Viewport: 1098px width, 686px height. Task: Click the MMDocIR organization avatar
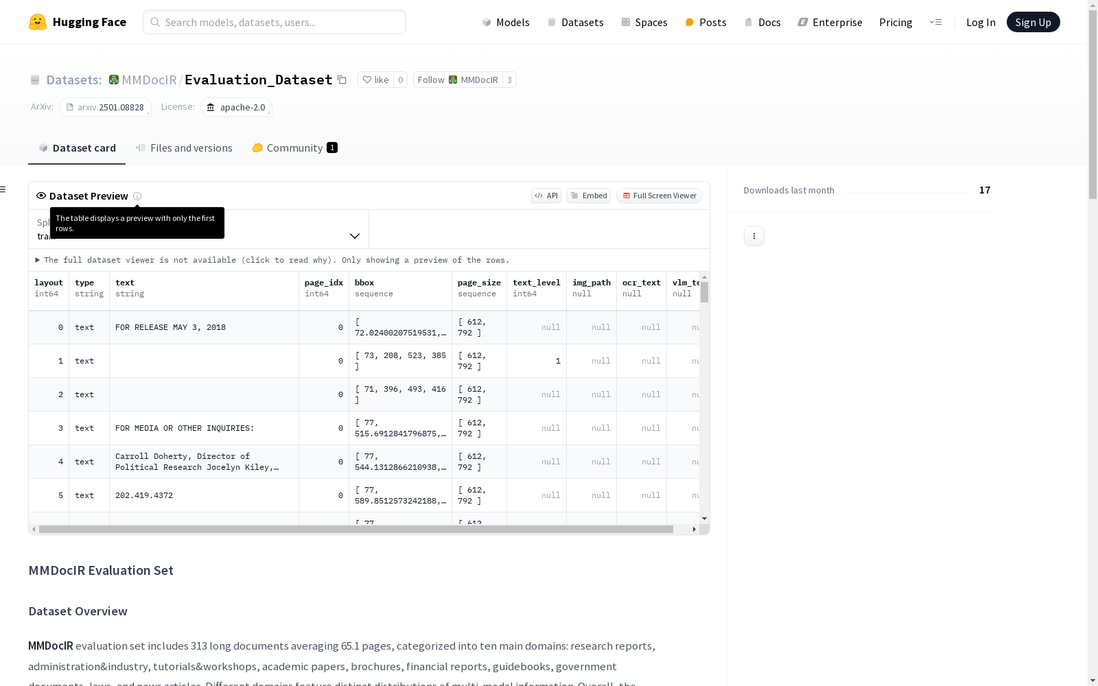pyautogui.click(x=114, y=80)
